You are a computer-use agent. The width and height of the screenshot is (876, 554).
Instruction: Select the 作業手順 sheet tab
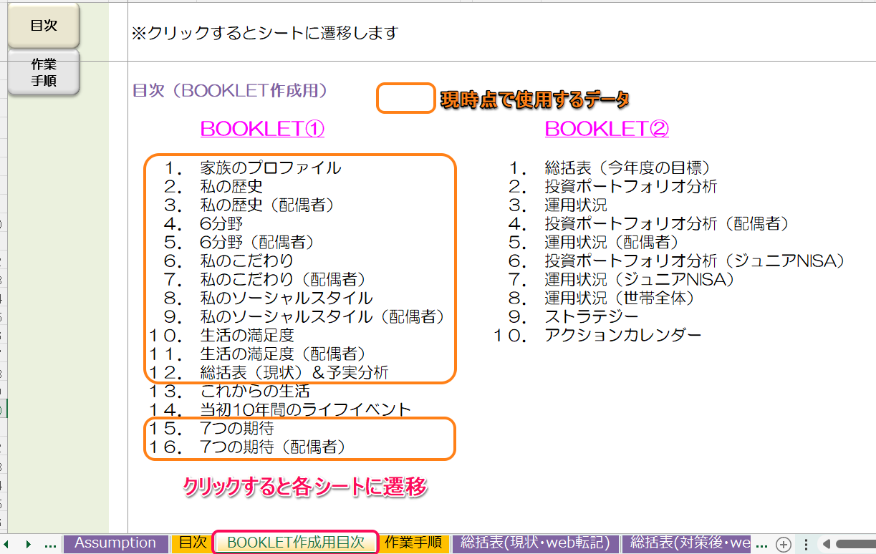413,543
